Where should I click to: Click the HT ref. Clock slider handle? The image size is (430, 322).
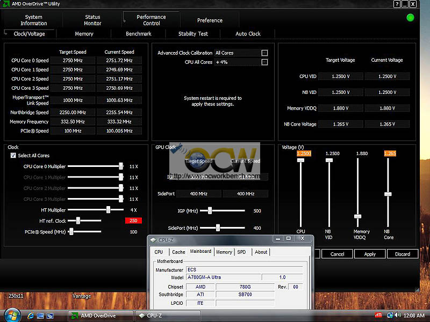[78, 221]
